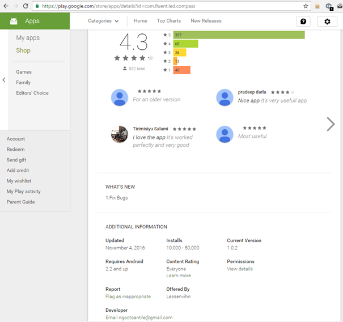The width and height of the screenshot is (343, 322).
Task: Open the Top Charts tab
Action: 169,21
